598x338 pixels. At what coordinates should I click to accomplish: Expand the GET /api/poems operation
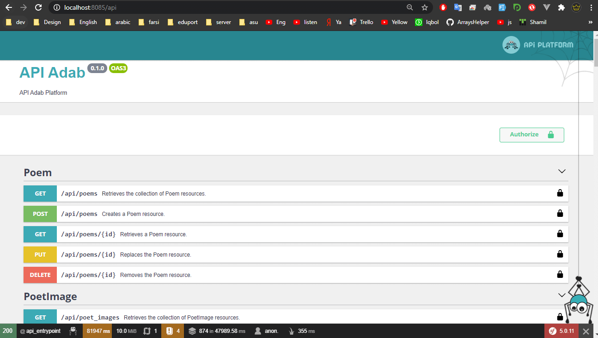296,193
